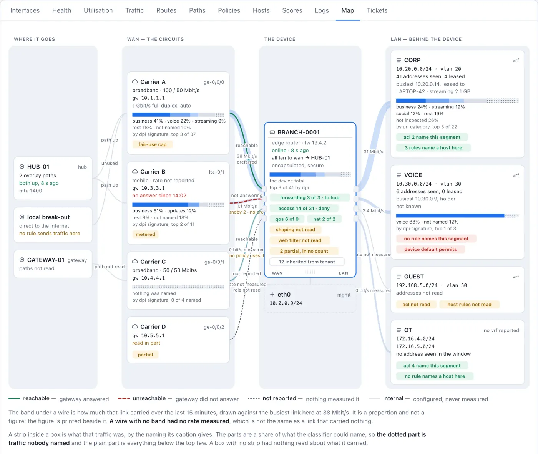Select the "qos 6 of 9" pill
538x454 pixels.
click(287, 219)
